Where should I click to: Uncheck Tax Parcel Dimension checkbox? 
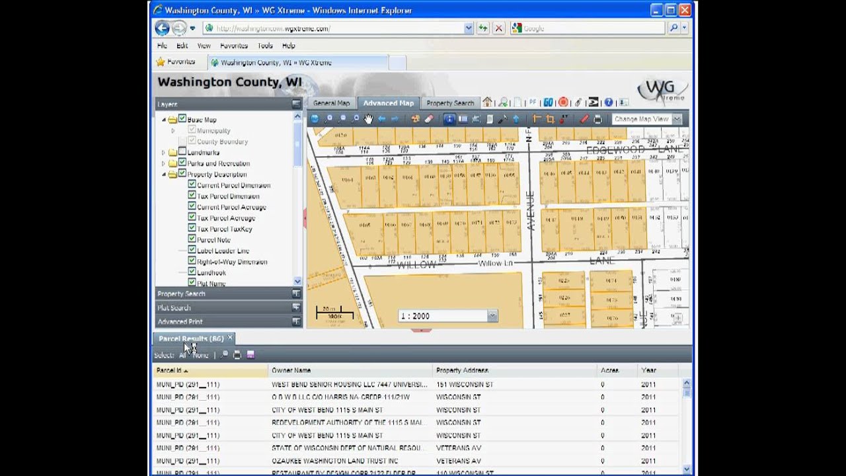click(192, 196)
